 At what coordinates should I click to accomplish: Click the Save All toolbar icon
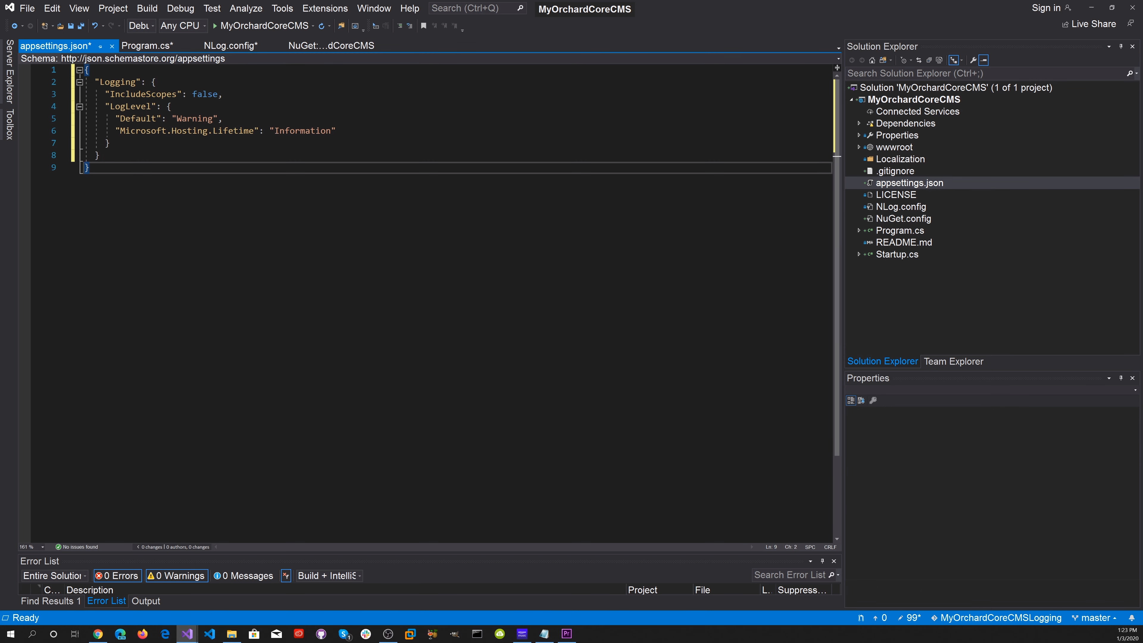(x=81, y=26)
